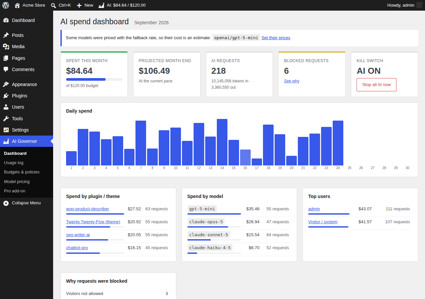Click the 218 AI requests value
425x299 pixels.
(x=218, y=71)
